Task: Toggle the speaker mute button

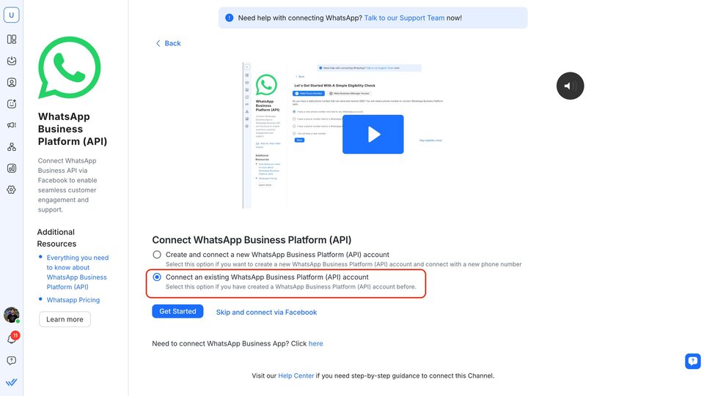Action: click(x=571, y=86)
